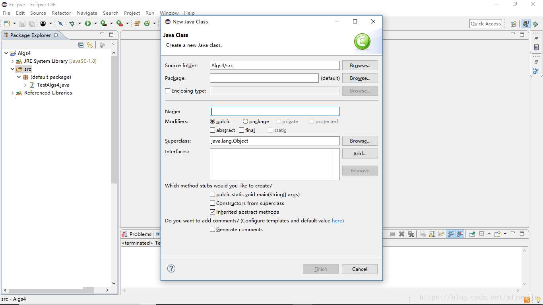The image size is (543, 305).
Task: Expand JRE System Library node
Action: [x=13, y=61]
